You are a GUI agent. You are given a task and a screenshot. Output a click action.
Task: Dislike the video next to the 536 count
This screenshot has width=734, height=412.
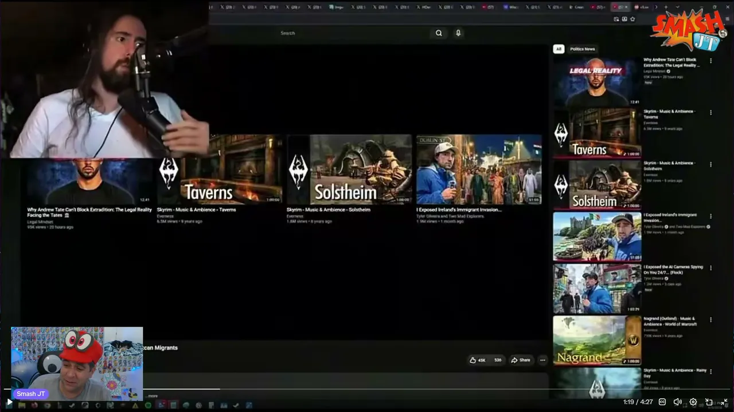(x=497, y=360)
